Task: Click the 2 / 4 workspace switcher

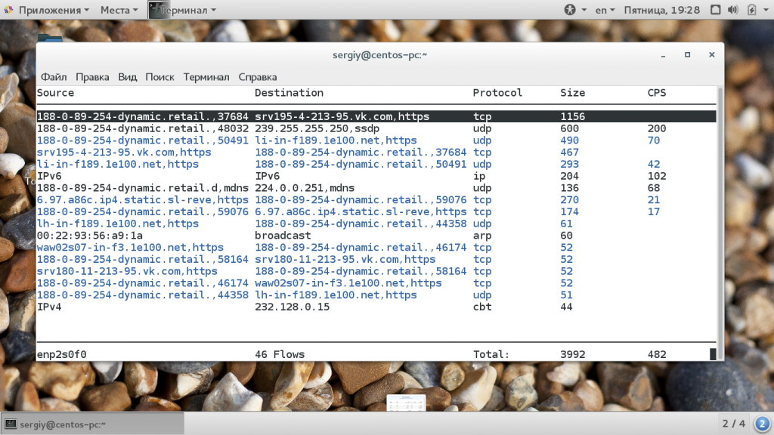Action: (x=733, y=424)
